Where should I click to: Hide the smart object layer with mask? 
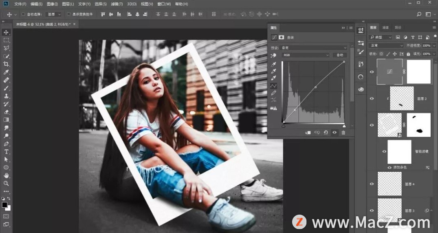[372, 125]
